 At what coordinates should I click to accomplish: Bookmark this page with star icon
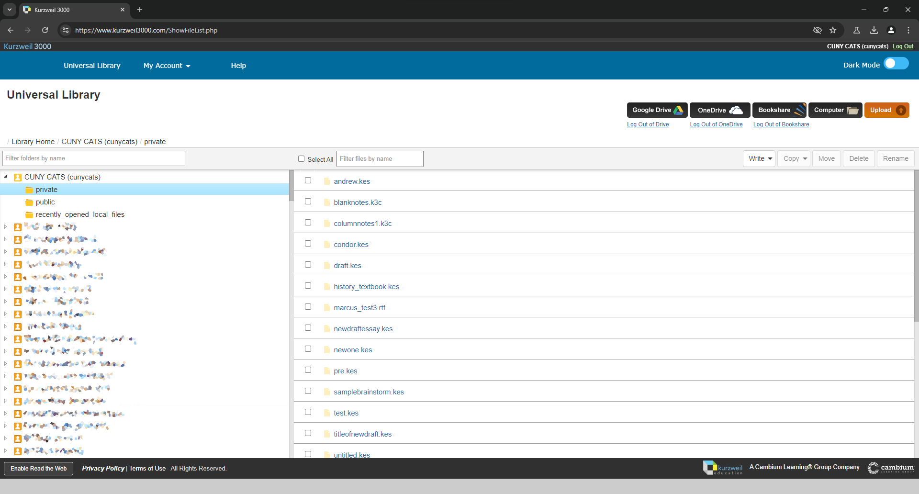pyautogui.click(x=833, y=30)
